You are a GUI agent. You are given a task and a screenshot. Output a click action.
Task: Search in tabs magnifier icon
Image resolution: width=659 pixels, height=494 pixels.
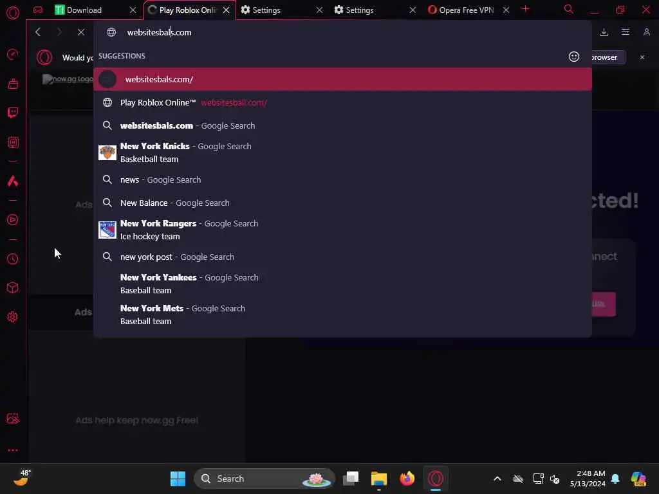click(569, 9)
